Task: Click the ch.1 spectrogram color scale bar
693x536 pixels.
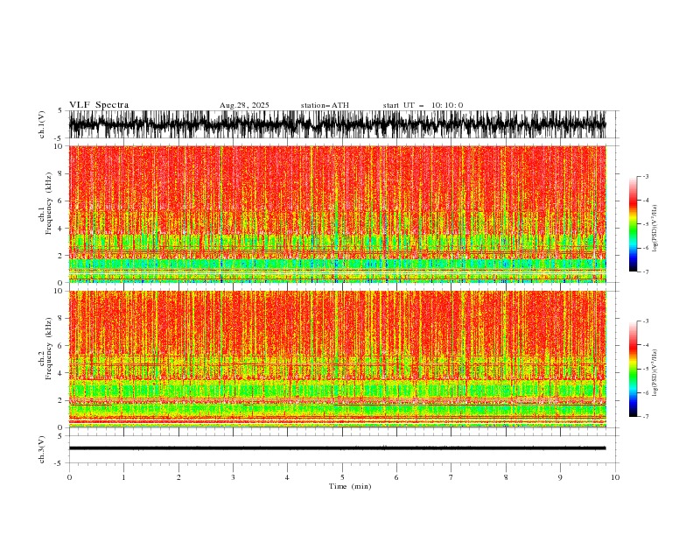Action: (633, 224)
